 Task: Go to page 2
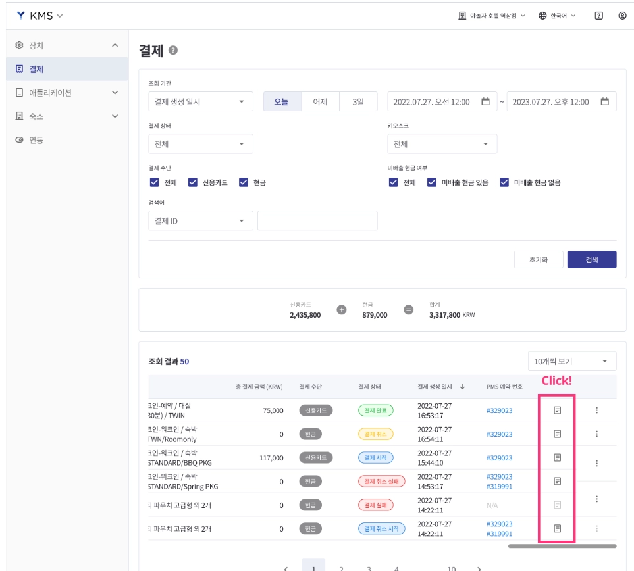click(341, 568)
